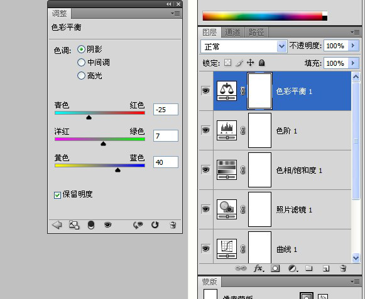Lock layer position
The image size is (365, 299).
(251, 63)
